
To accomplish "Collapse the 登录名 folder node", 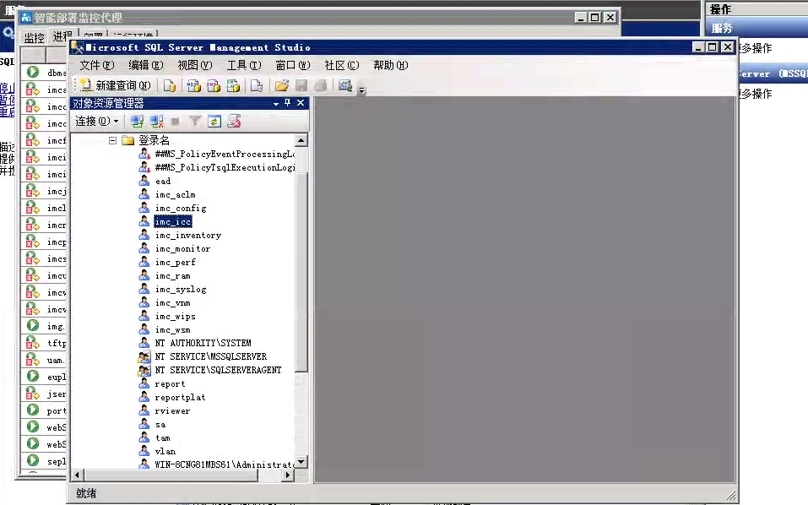I will click(x=113, y=140).
